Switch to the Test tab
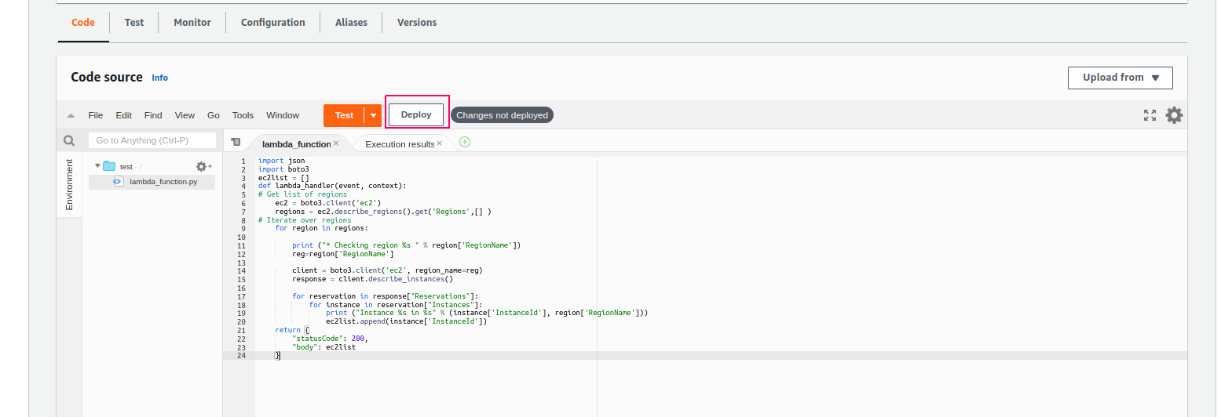1221x417 pixels. click(134, 23)
